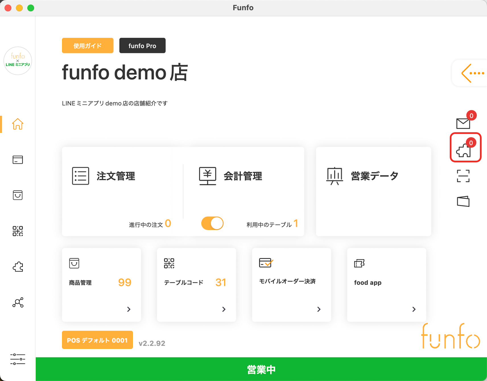
Task: Click the funfo demo 店 store title
Action: pyautogui.click(x=125, y=73)
